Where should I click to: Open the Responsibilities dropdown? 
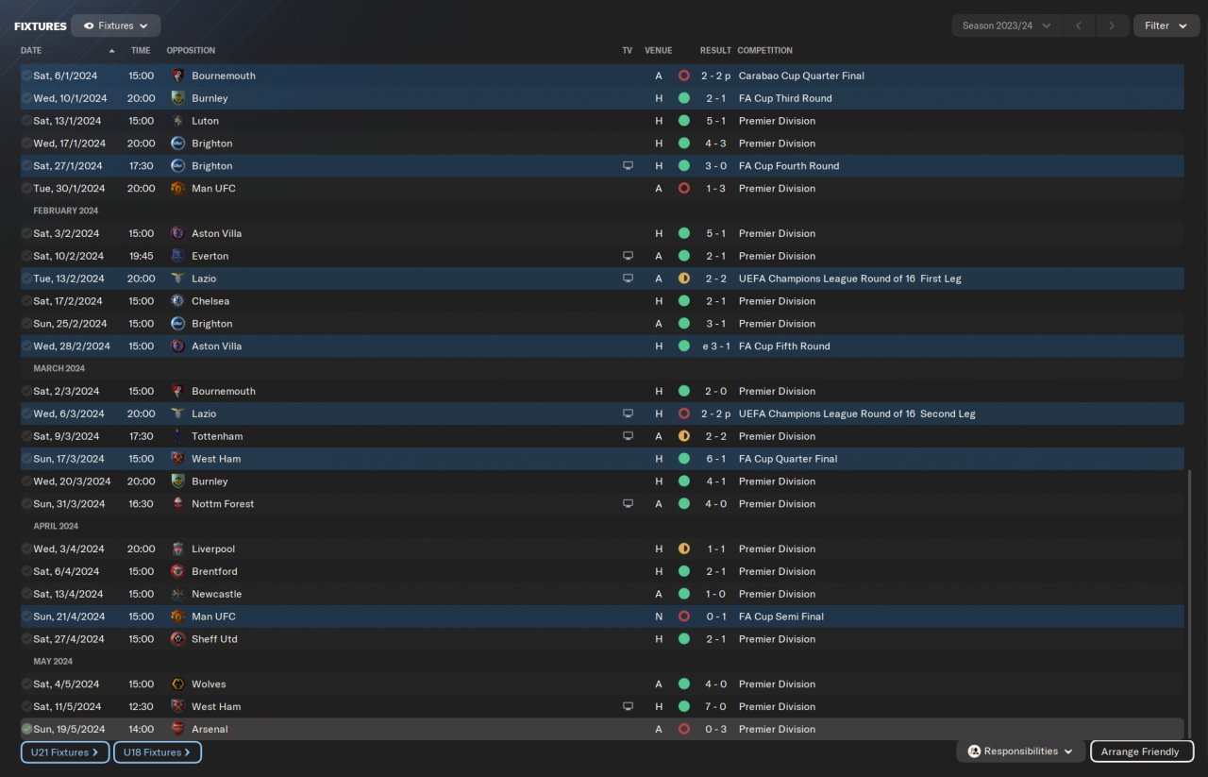pos(1020,752)
